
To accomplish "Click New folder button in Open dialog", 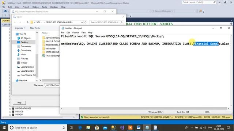I will coord(35,28).
